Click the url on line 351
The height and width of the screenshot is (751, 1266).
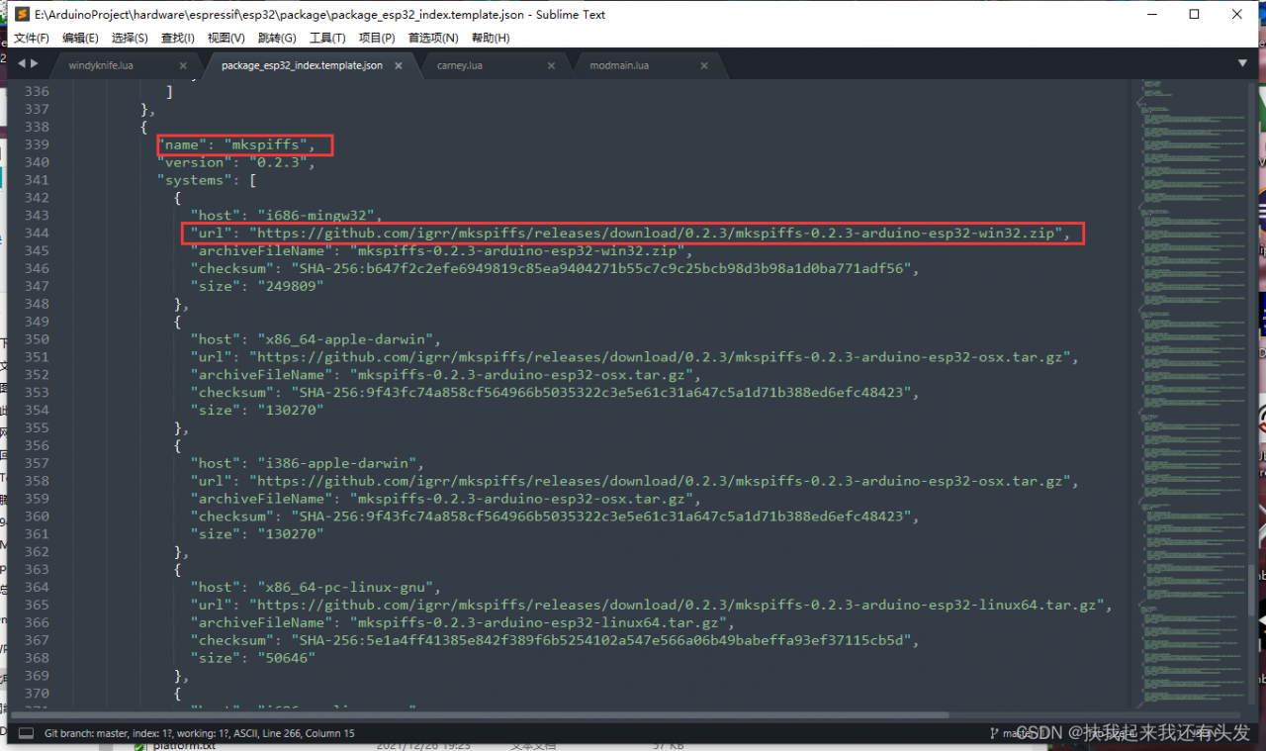(x=662, y=357)
